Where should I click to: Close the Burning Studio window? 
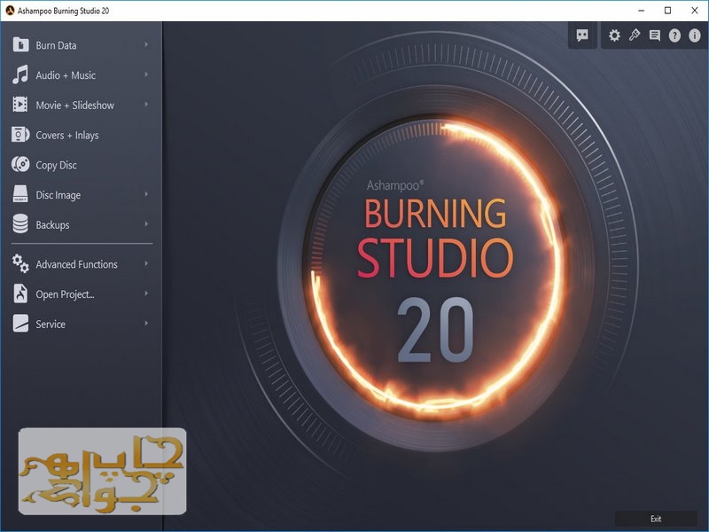695,11
